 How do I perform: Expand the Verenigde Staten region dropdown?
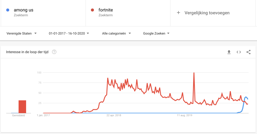22,33
